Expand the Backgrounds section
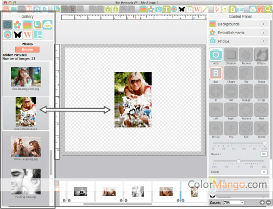Screen dimensions: 273x209 [264, 24]
